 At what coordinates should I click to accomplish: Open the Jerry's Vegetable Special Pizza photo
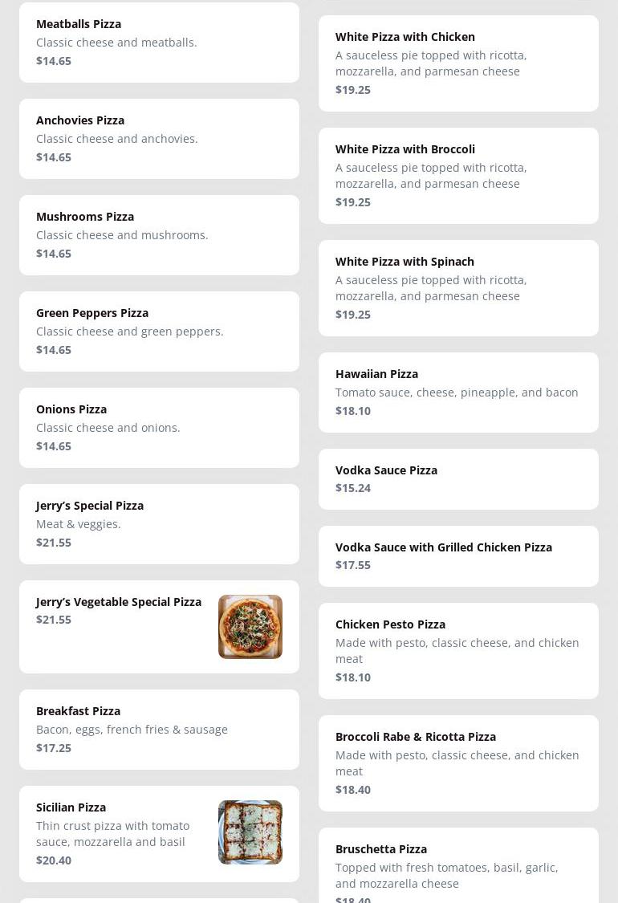click(250, 627)
